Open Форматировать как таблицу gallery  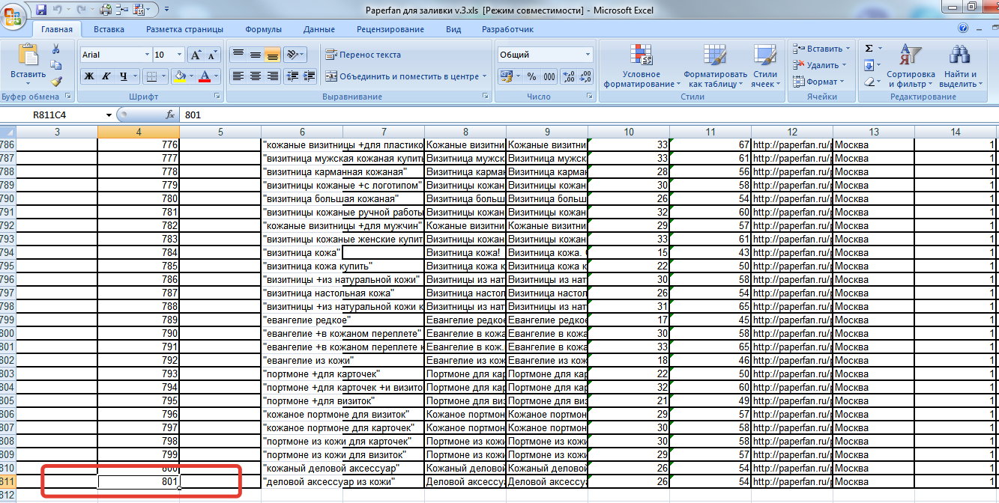[x=715, y=65]
